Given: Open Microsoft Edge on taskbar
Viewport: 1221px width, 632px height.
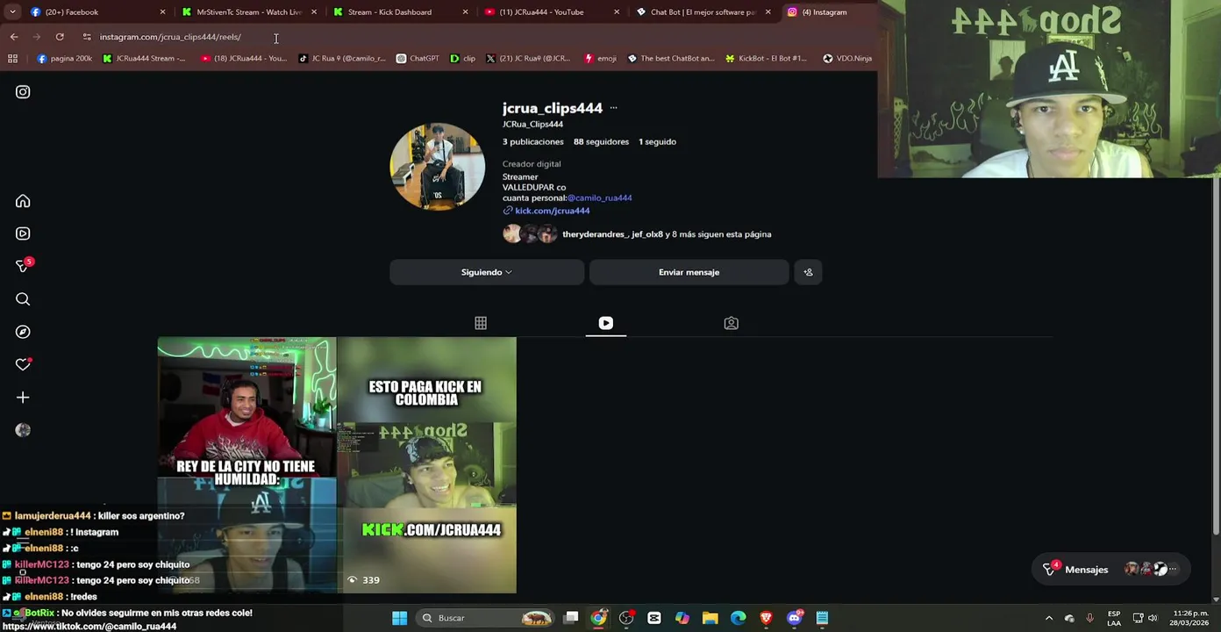Looking at the screenshot, I should click(x=739, y=618).
